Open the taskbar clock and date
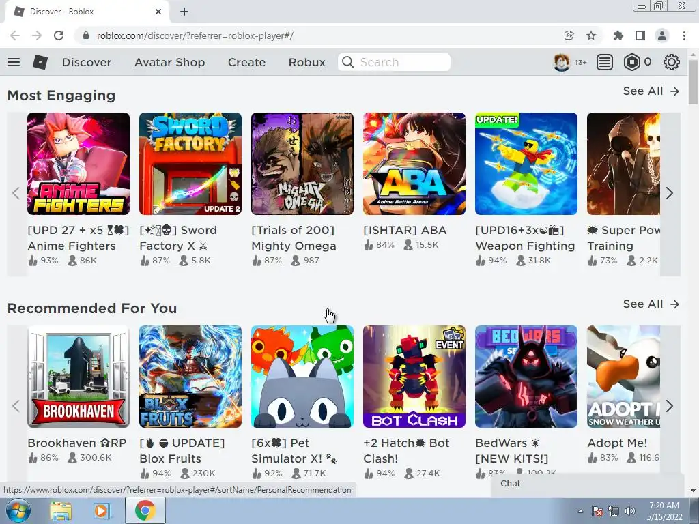The image size is (699, 524). tap(664, 511)
